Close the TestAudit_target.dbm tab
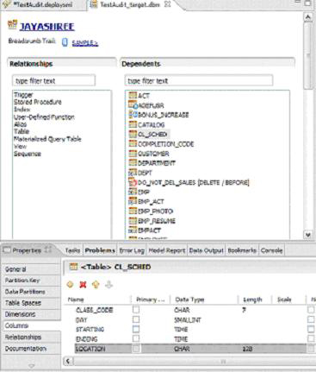 coord(168,4)
